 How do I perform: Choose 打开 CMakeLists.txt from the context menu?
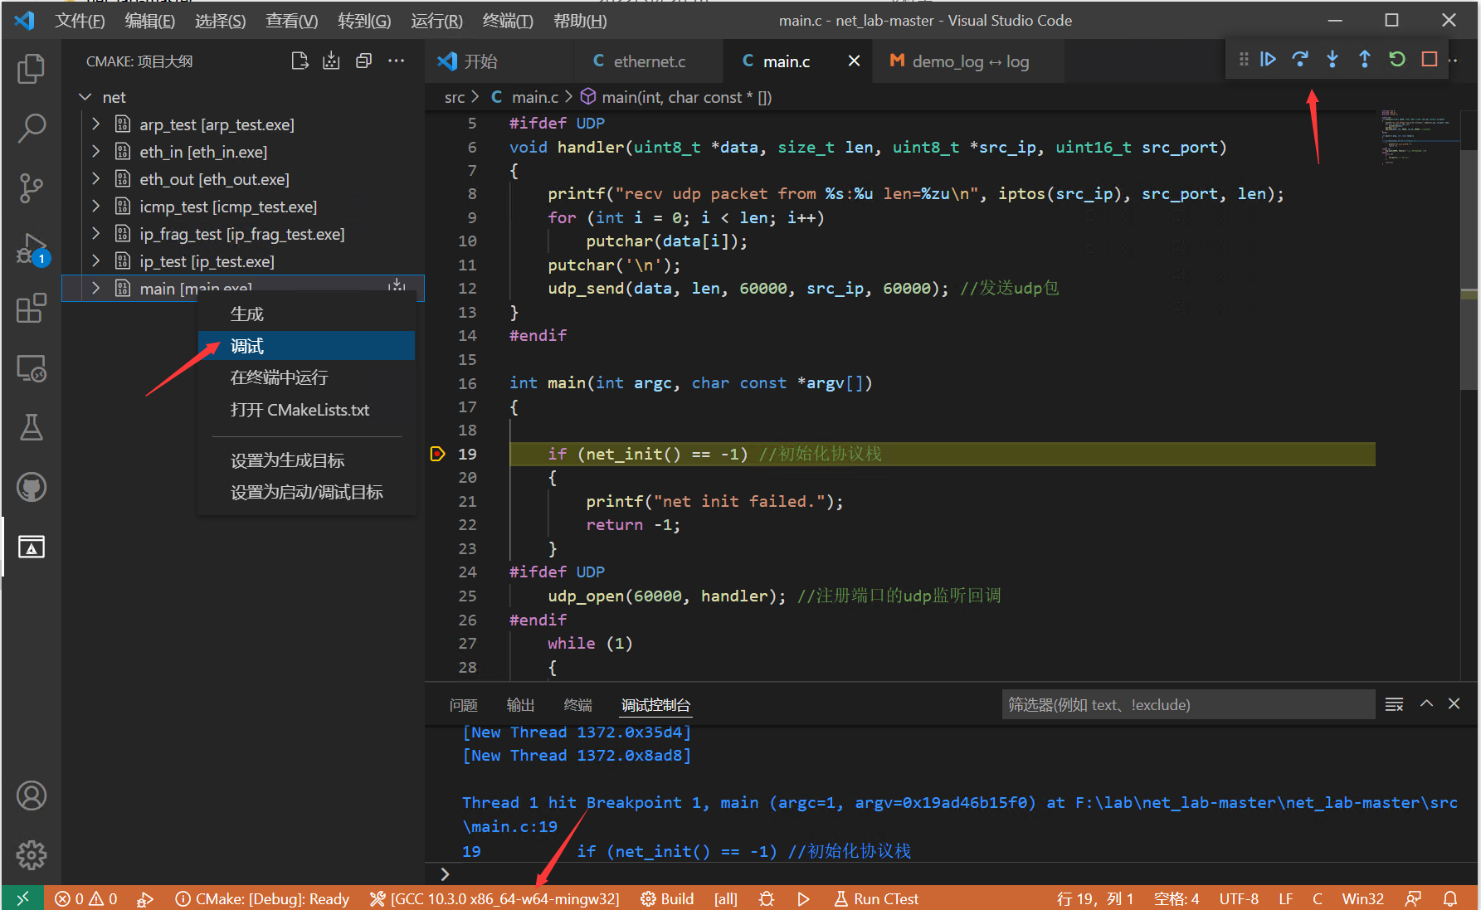point(306,410)
